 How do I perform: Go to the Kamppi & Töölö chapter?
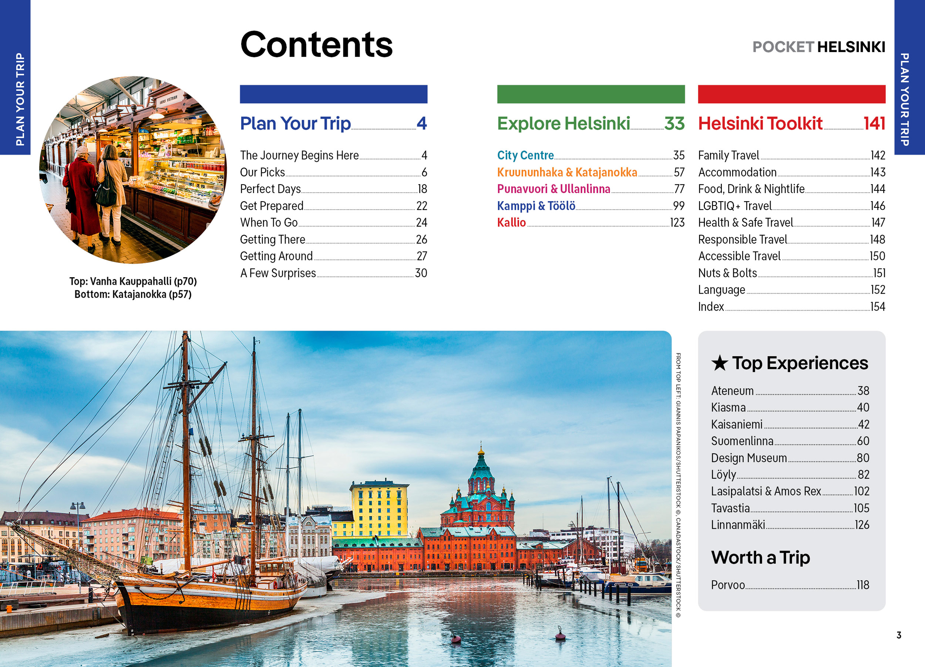click(x=536, y=206)
